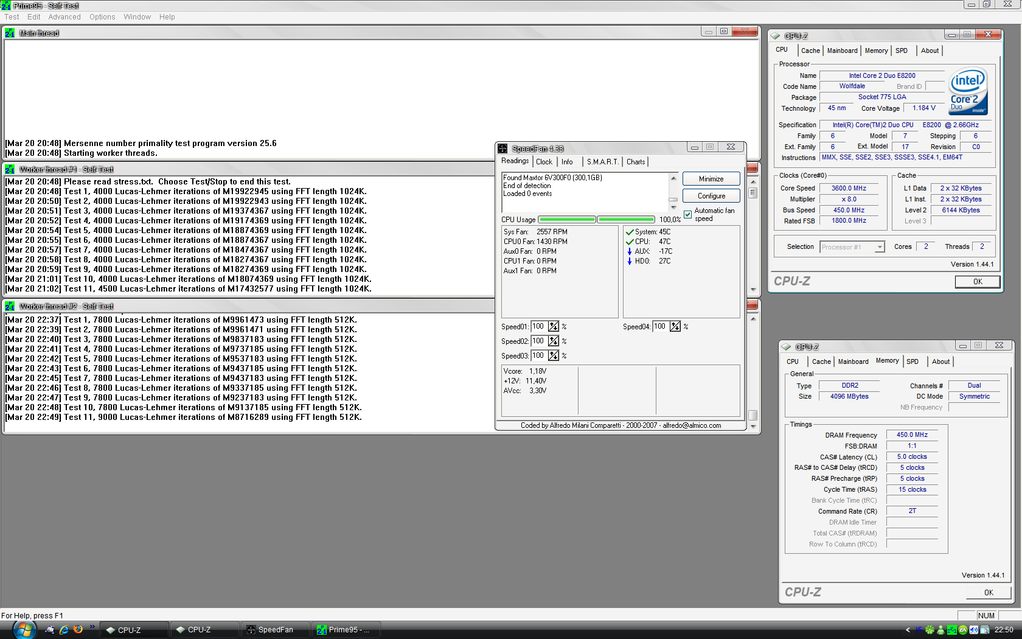
Task: Click the title icon of the CPU-Z memory window
Action: (x=786, y=347)
